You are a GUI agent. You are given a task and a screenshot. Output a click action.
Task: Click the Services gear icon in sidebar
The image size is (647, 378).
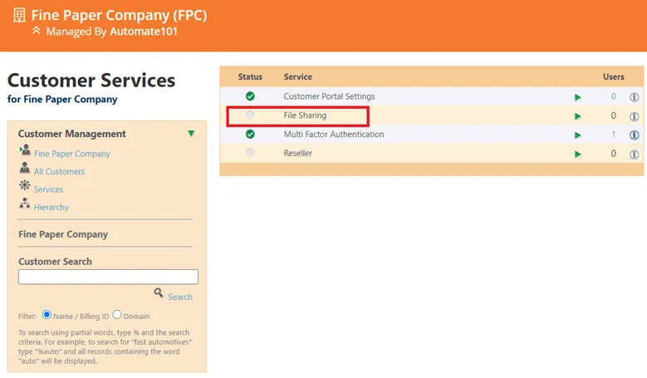pos(25,187)
